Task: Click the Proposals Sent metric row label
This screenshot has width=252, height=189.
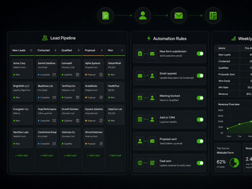Action: (x=227, y=74)
